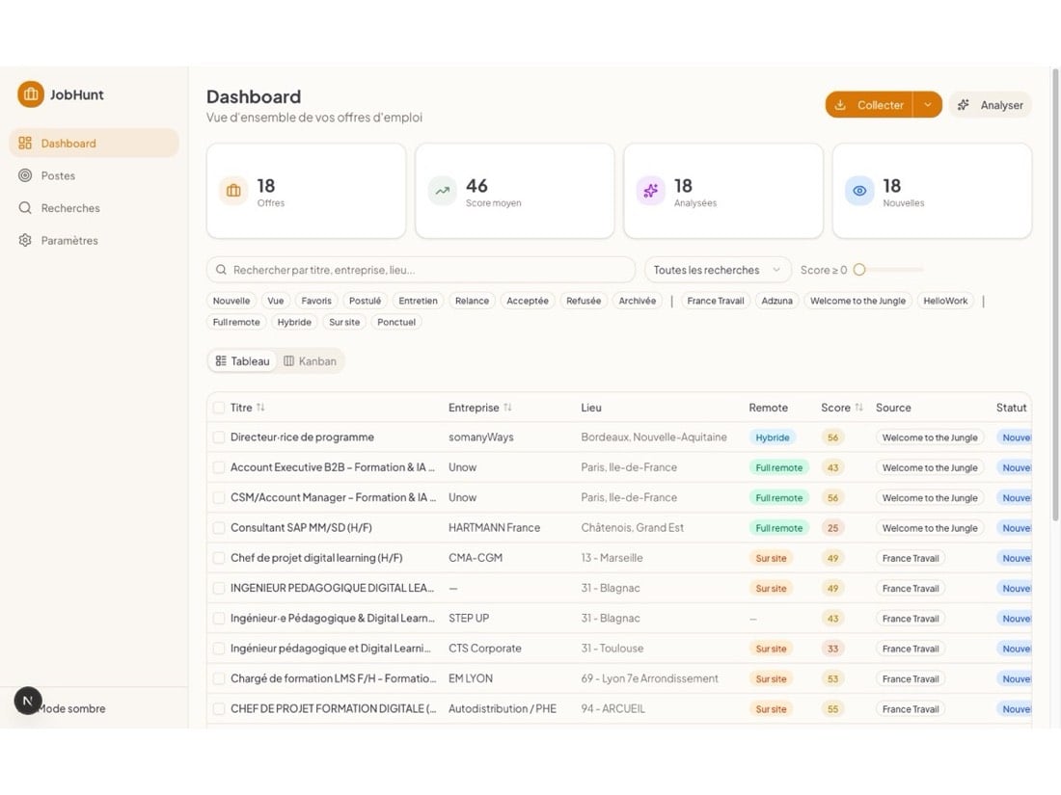1061x795 pixels.
Task: Click the Collecter button
Action: (x=869, y=105)
